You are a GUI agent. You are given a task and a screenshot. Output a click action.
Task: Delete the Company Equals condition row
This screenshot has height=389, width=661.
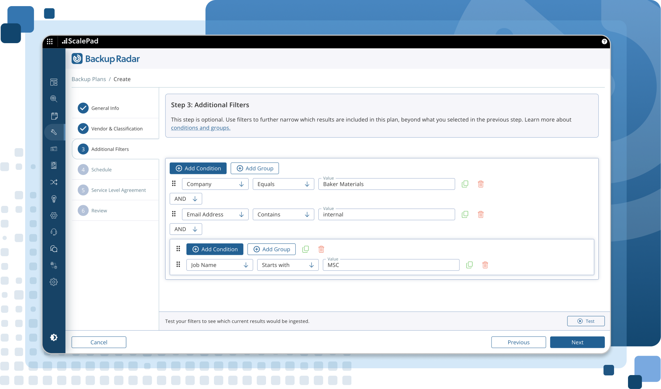(x=480, y=184)
